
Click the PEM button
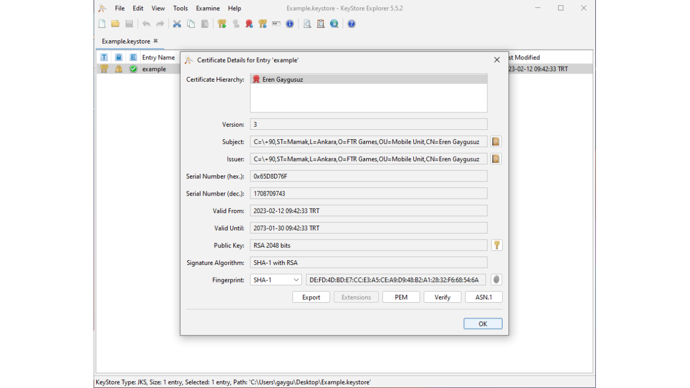coord(401,297)
